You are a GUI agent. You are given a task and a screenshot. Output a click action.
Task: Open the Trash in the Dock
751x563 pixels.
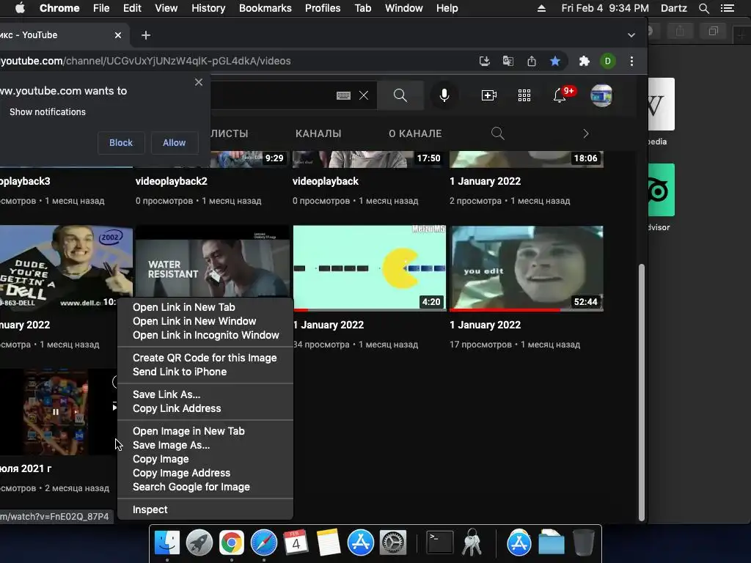[x=583, y=543]
